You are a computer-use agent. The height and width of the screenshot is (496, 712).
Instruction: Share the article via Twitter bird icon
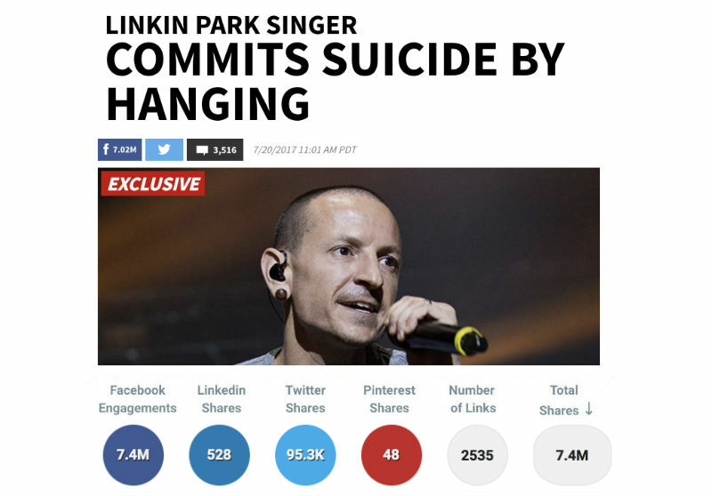[x=164, y=149]
